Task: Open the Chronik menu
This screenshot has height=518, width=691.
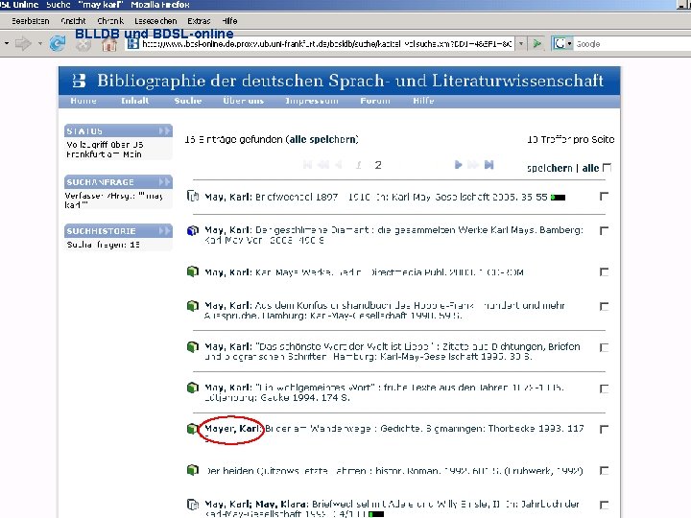Action: click(x=110, y=21)
